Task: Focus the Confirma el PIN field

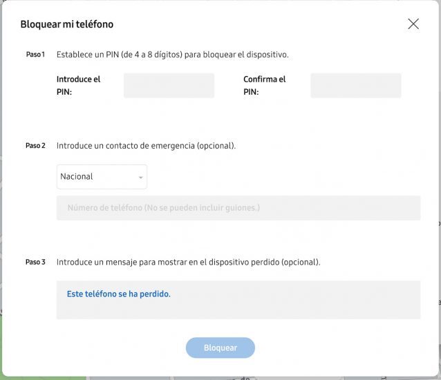Action: point(356,86)
